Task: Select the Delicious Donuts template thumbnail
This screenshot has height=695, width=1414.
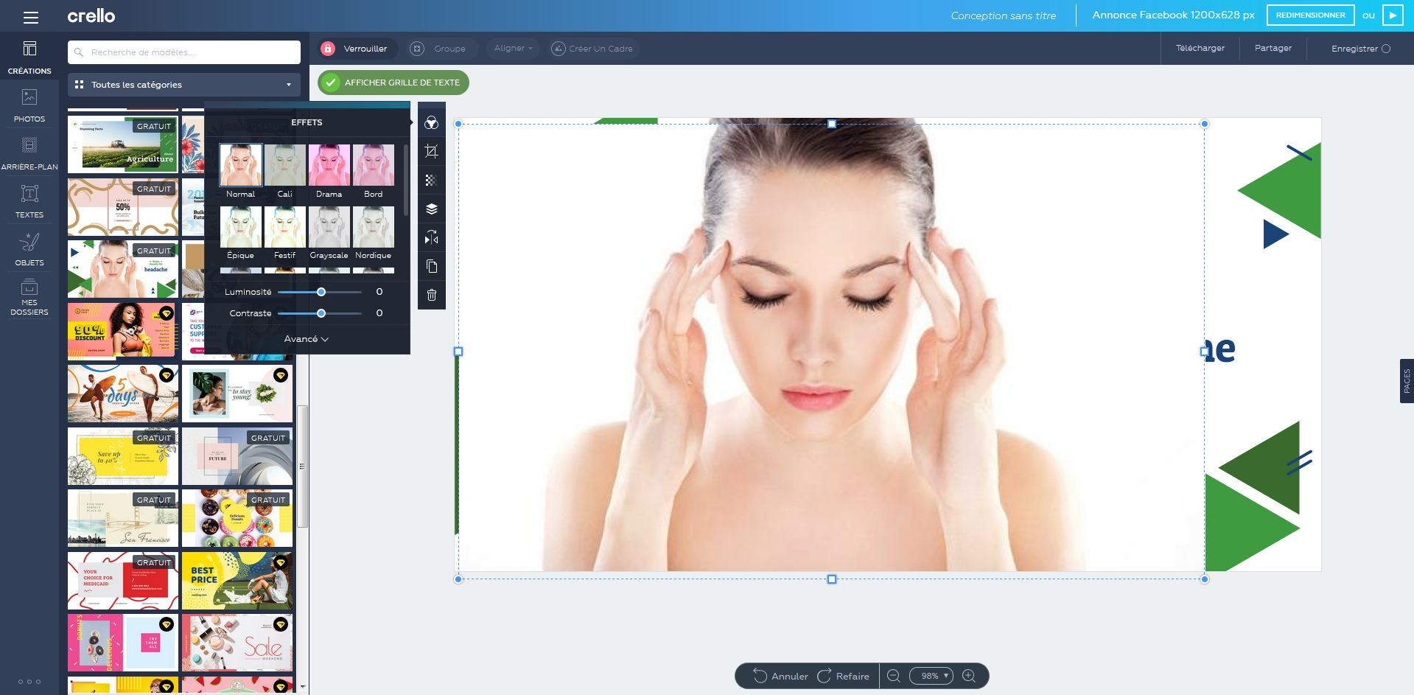Action: coord(237,518)
